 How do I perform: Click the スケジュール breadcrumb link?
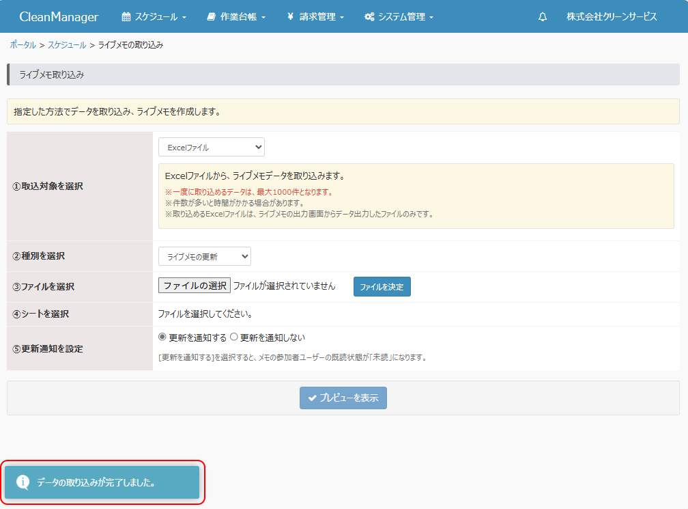(67, 45)
